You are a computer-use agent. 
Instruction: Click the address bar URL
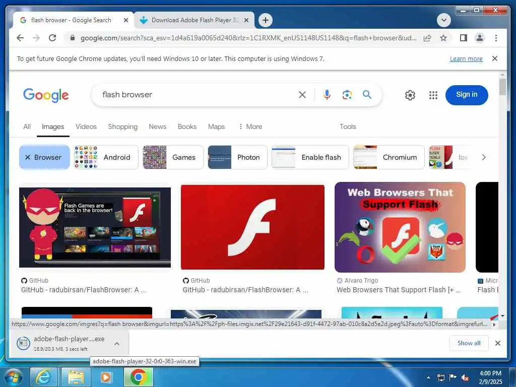(248, 38)
